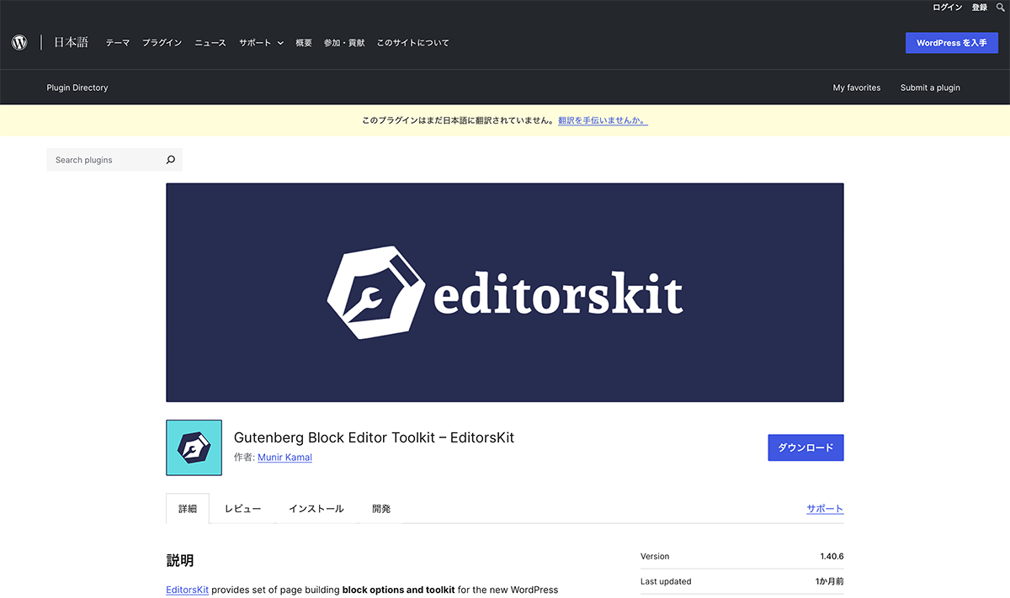Viewport: 1010px width, 598px height.
Task: Go to プラグイン in navigation
Action: click(162, 43)
